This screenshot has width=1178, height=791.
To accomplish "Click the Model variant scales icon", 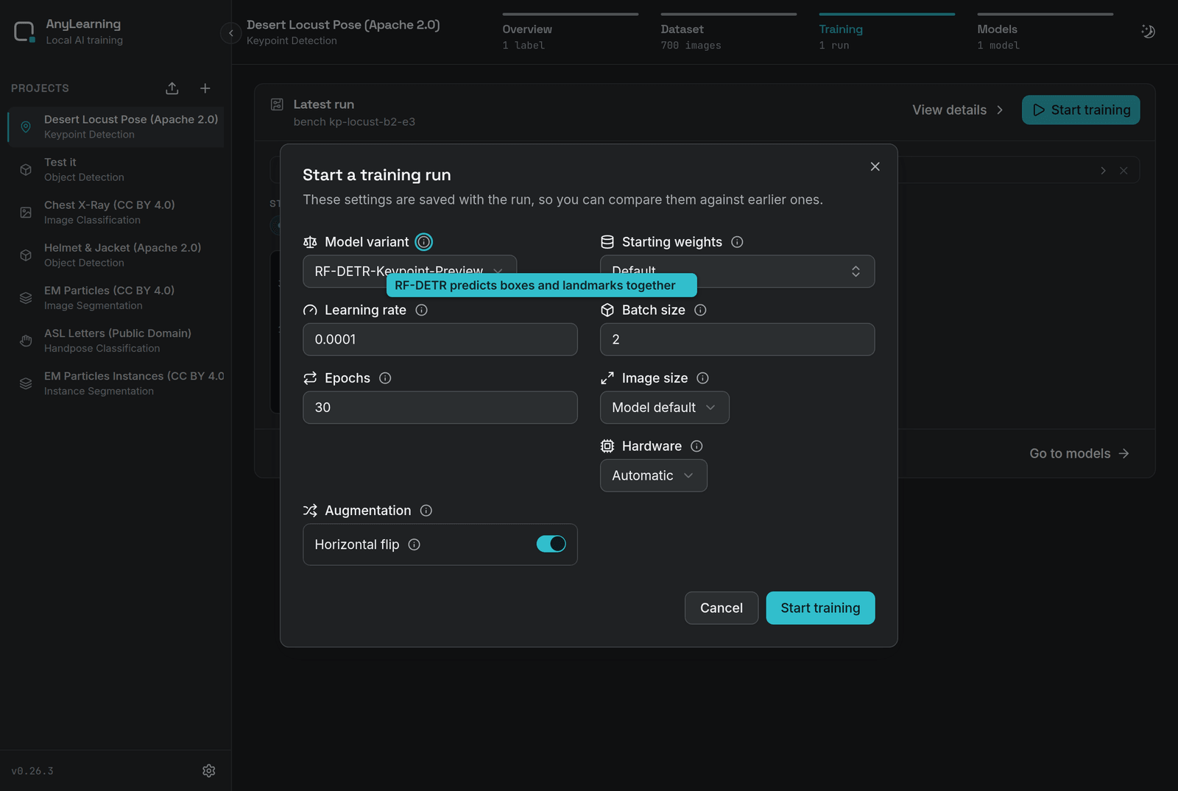I will pos(310,242).
